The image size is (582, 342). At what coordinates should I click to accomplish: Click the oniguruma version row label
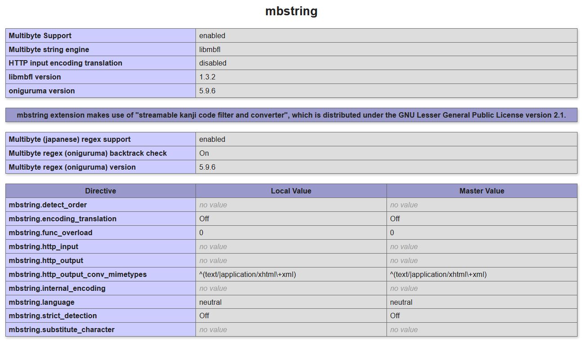click(x=42, y=91)
